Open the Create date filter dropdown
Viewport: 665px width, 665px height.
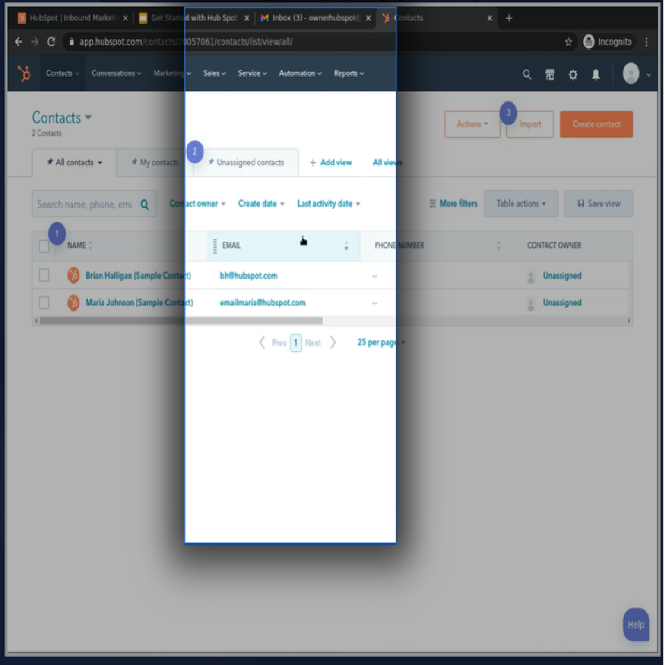point(261,203)
